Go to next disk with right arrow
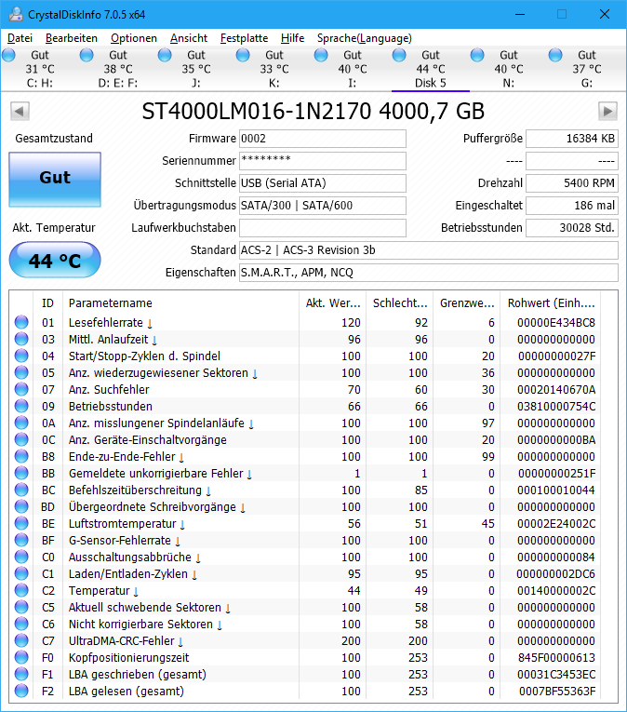This screenshot has height=712, width=627. click(x=607, y=112)
